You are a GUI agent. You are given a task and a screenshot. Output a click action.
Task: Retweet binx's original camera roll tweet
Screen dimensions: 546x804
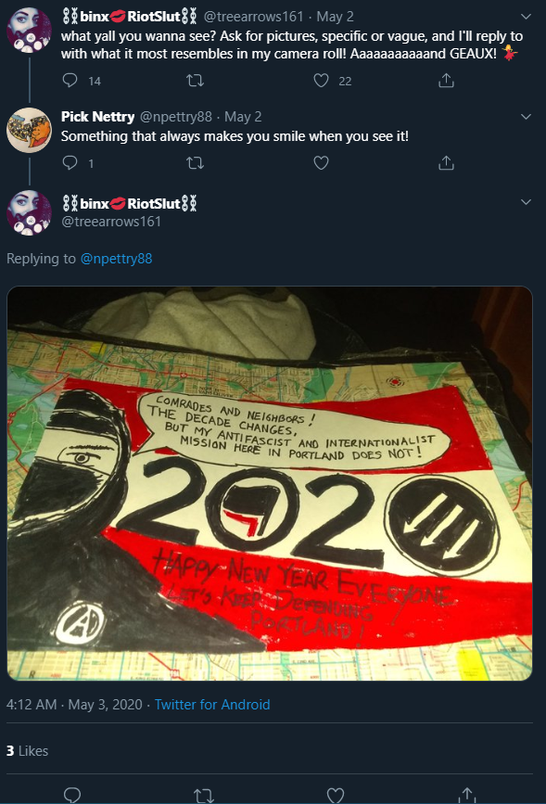point(195,81)
